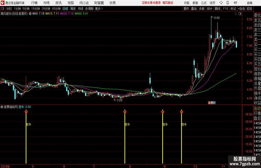261x168 pixels.
Task: Expand the sub-chart indicator dropdown circle
Action: coord(2,107)
